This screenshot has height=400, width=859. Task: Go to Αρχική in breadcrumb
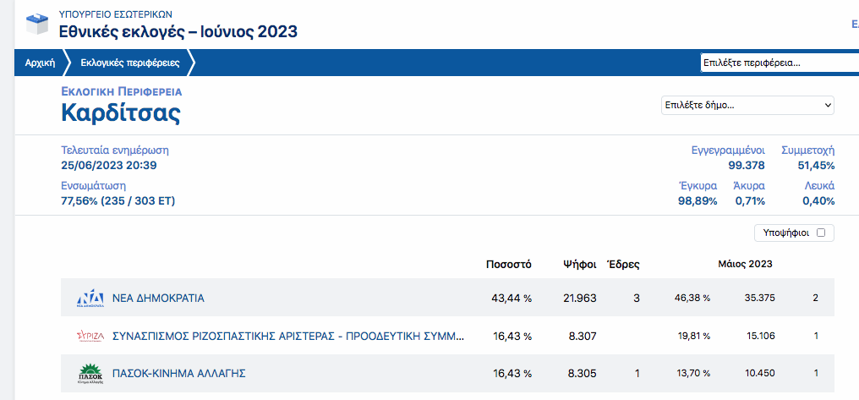point(40,63)
